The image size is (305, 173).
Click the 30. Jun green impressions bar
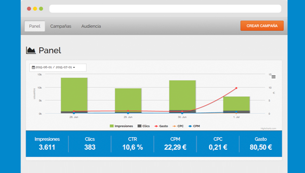click(182, 95)
